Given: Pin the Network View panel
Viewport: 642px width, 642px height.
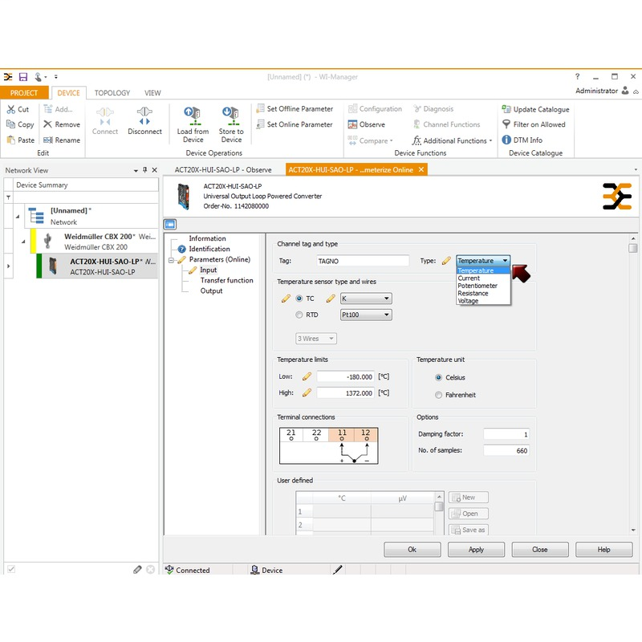Looking at the screenshot, I should (x=145, y=170).
